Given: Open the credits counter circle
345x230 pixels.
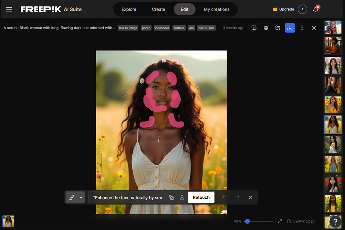Looking at the screenshot, I should coord(302,9).
